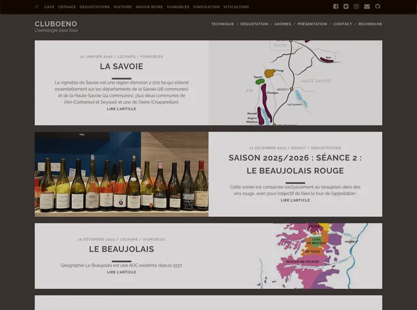Open the Présentation navigation menu
417x310 pixels.
312,24
